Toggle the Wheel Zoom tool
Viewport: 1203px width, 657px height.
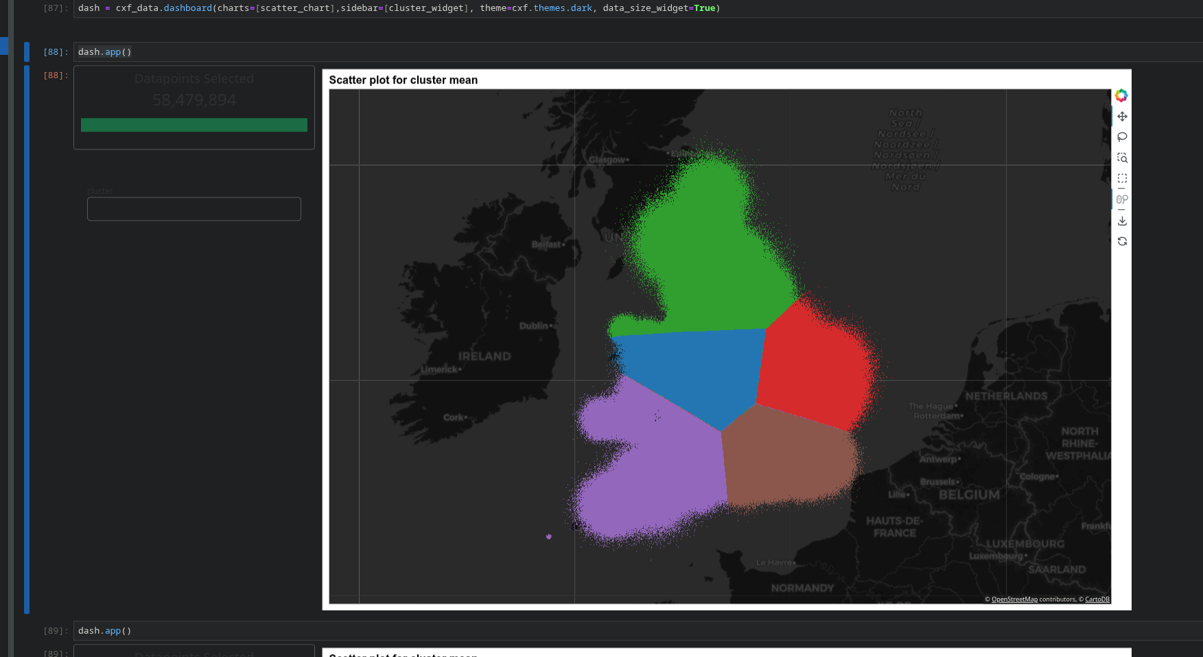click(x=1122, y=200)
